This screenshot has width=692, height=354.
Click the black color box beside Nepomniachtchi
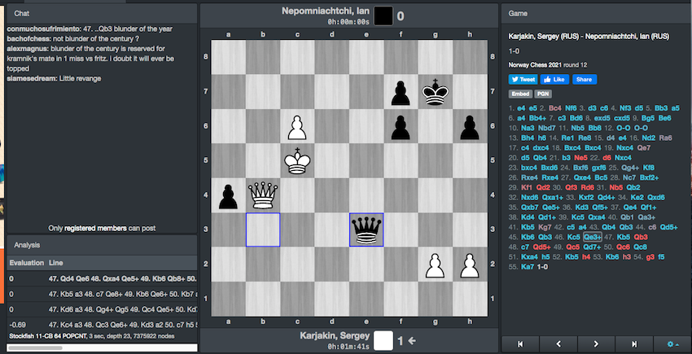pyautogui.click(x=383, y=16)
